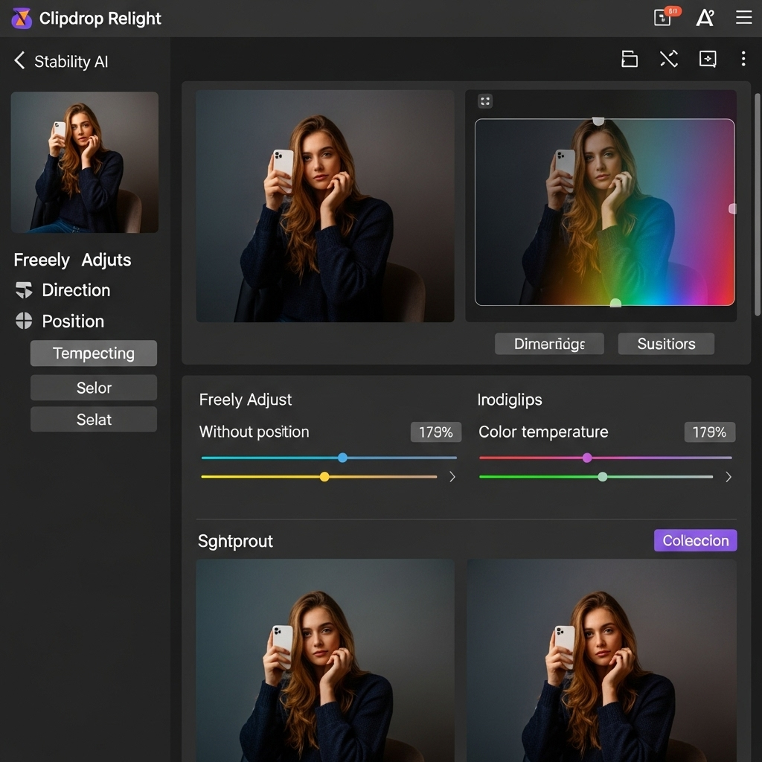Click the purple Coleccion button
The width and height of the screenshot is (762, 762).
coord(696,540)
